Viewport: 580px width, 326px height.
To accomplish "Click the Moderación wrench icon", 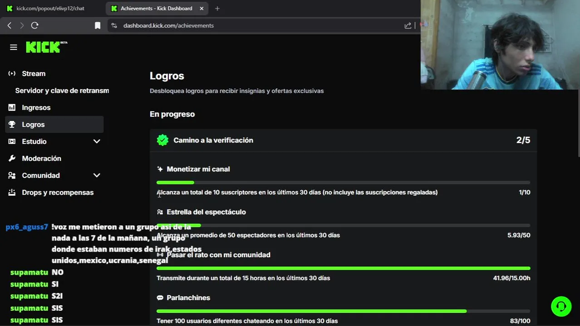I will 12,158.
